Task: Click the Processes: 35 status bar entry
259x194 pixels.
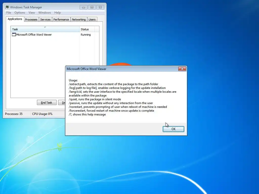Action: click(x=14, y=114)
